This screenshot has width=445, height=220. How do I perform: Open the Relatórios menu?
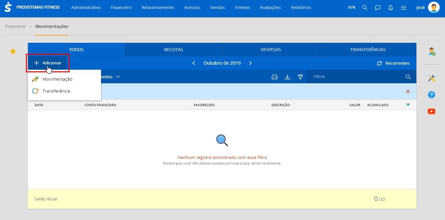[301, 7]
